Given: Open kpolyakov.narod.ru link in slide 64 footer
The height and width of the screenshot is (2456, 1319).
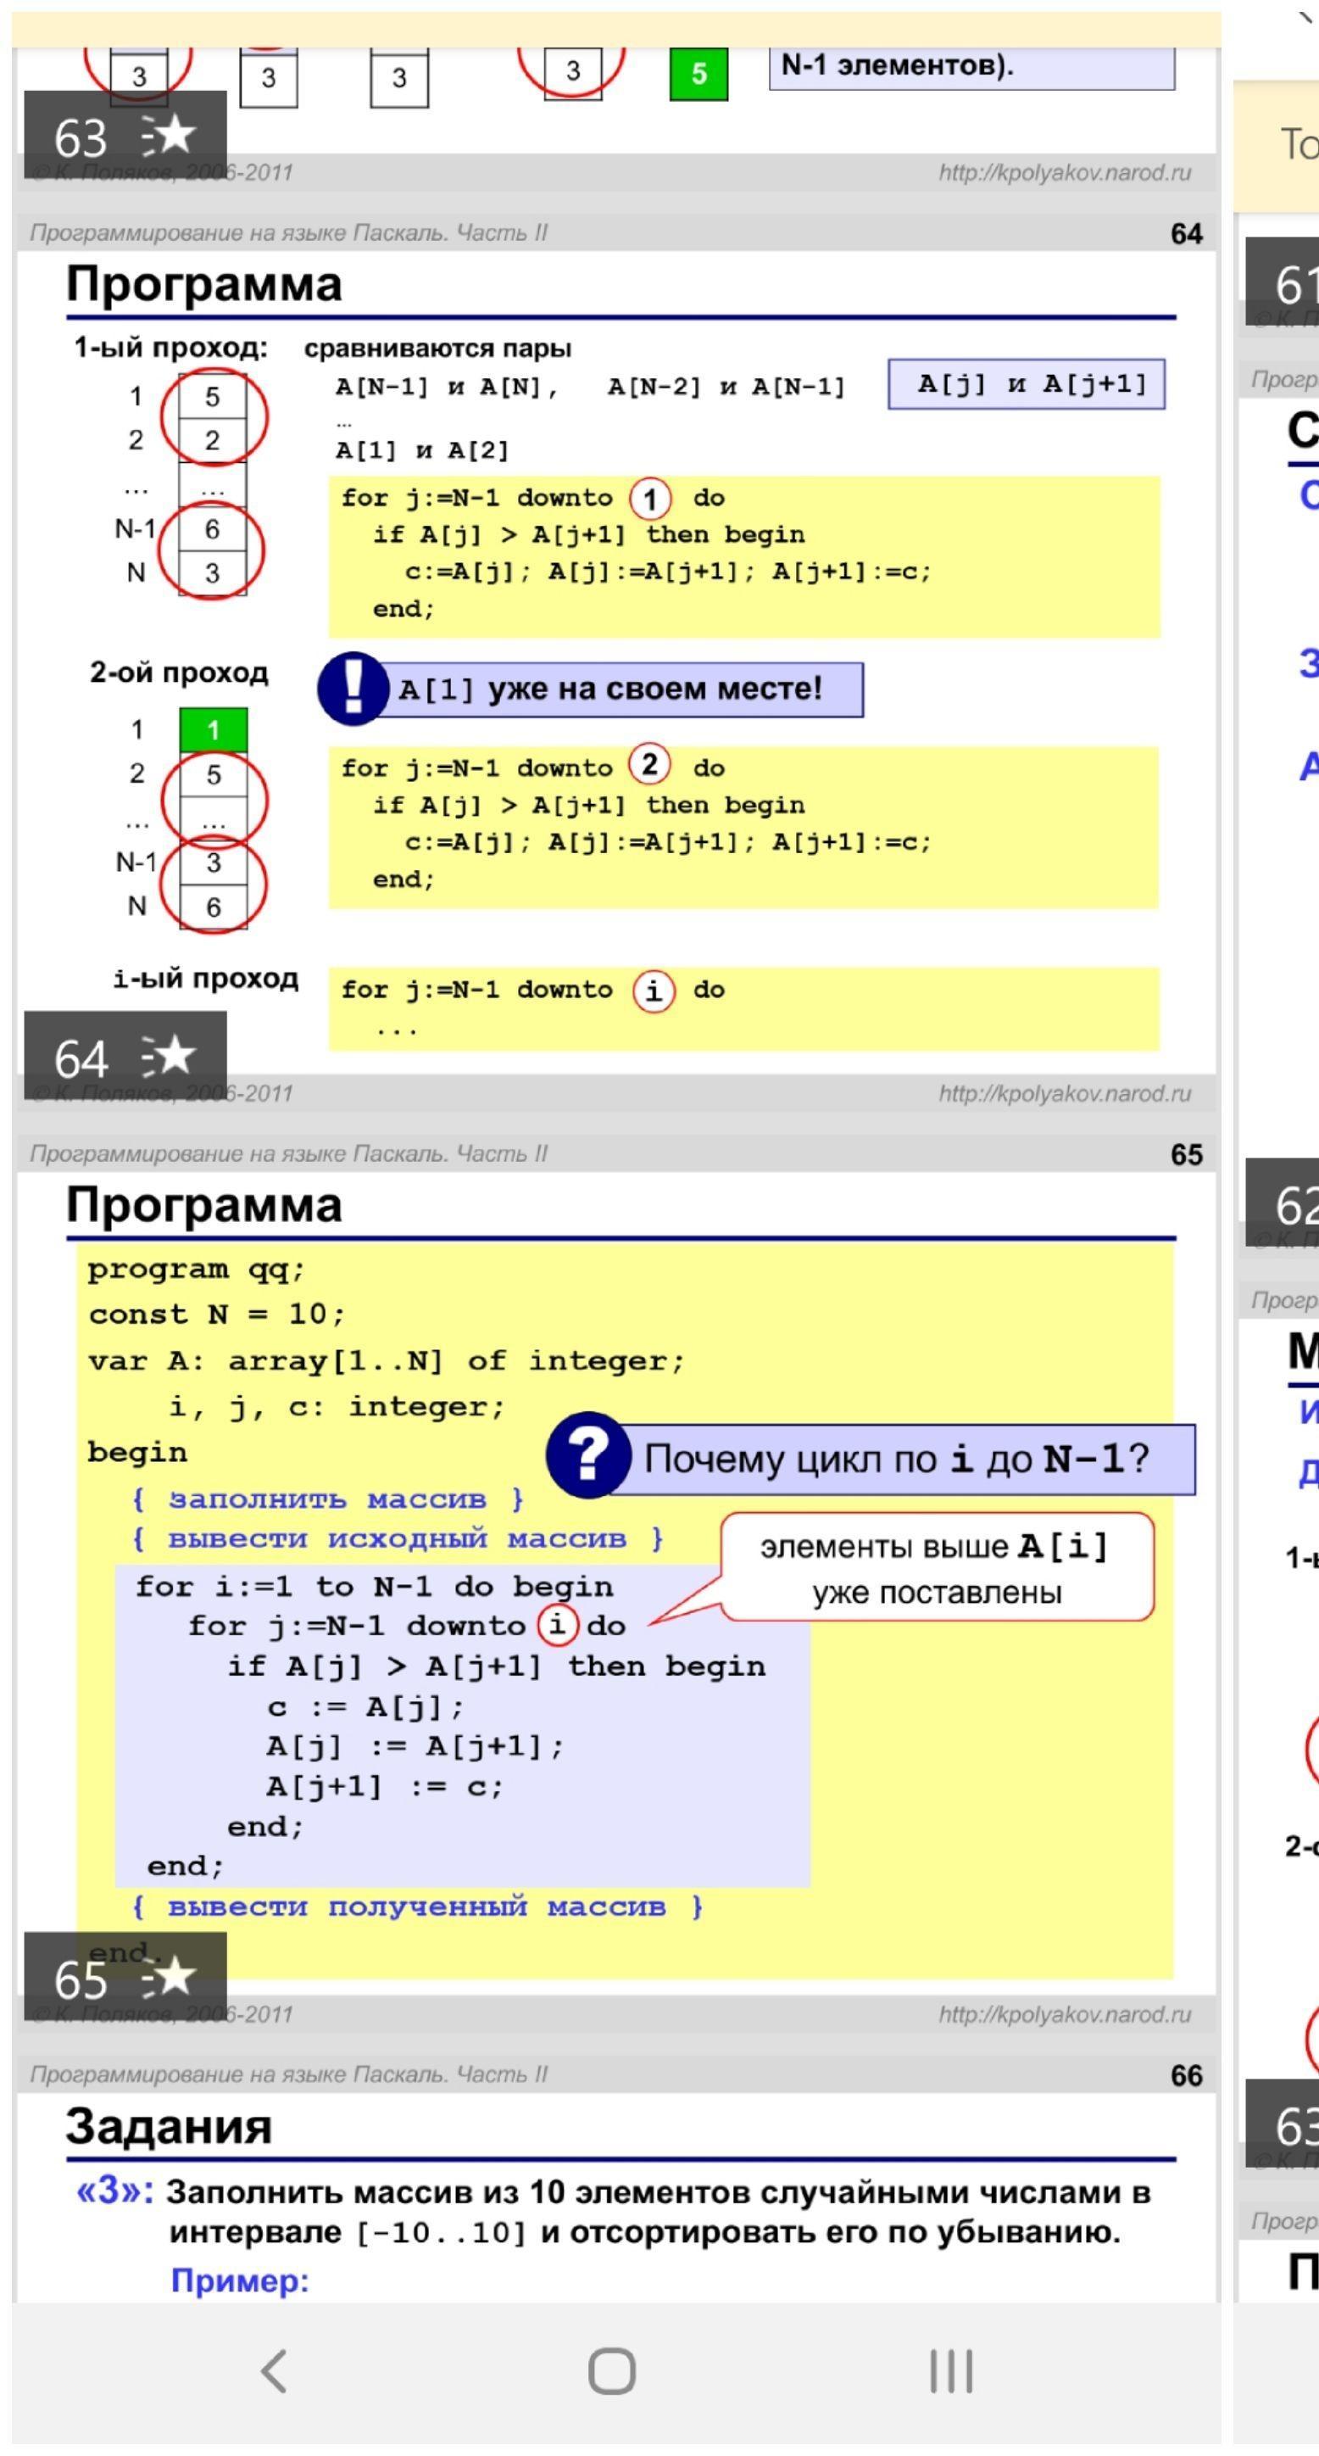Looking at the screenshot, I should [1065, 1093].
